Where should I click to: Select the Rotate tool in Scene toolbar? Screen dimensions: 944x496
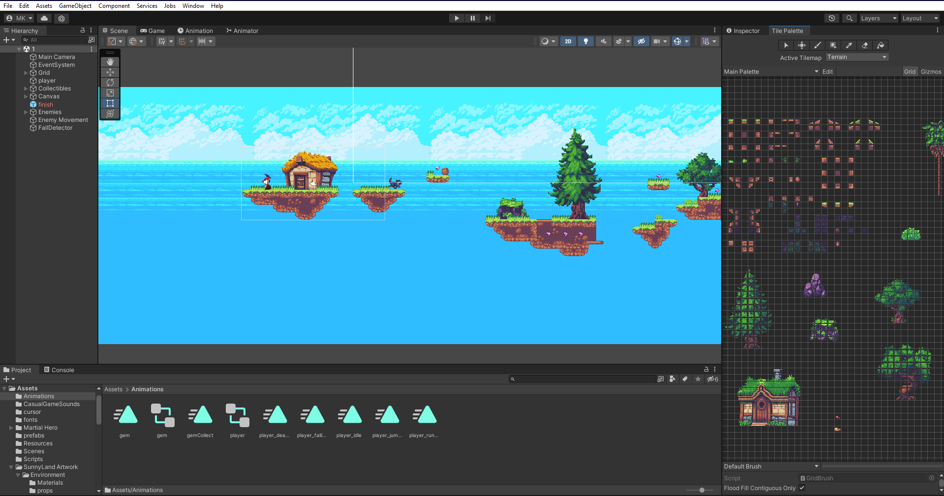click(110, 83)
